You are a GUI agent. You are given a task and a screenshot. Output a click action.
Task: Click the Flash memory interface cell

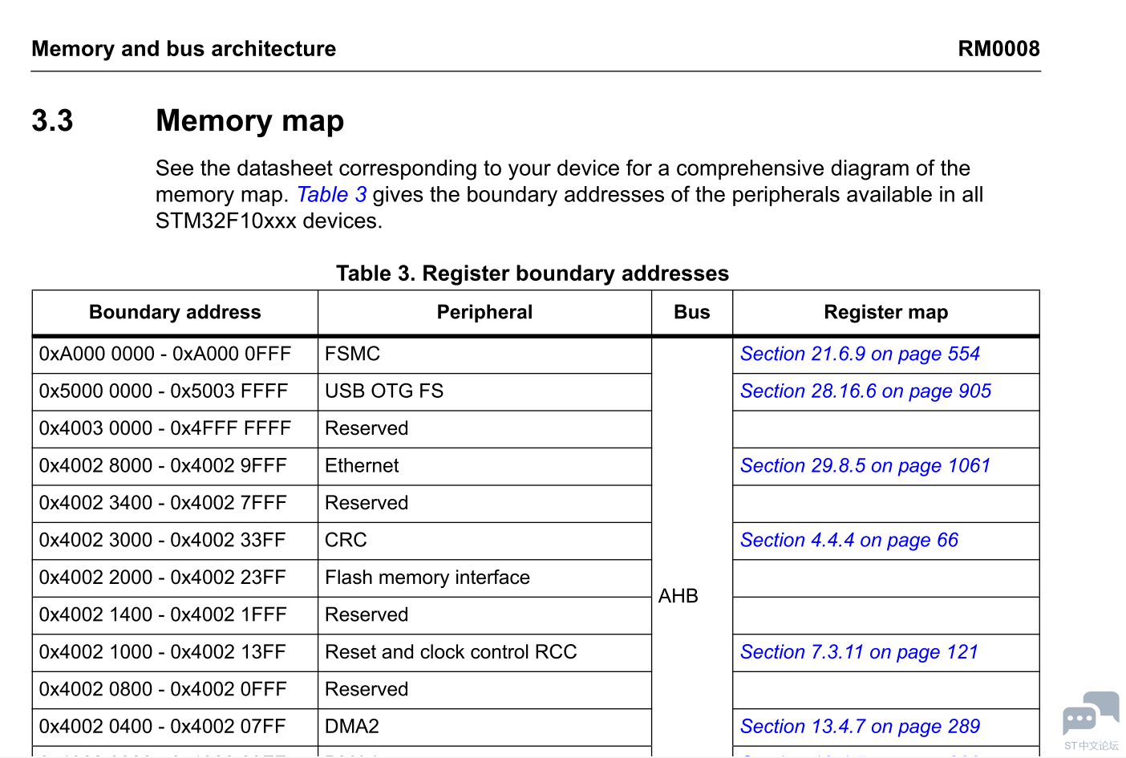pos(484,578)
